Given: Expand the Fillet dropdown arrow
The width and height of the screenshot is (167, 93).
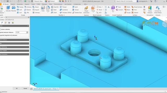Looking at the screenshot, I should (x=48, y=12).
